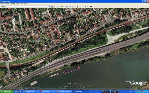Select the add polygon tool

tap(67, 6)
